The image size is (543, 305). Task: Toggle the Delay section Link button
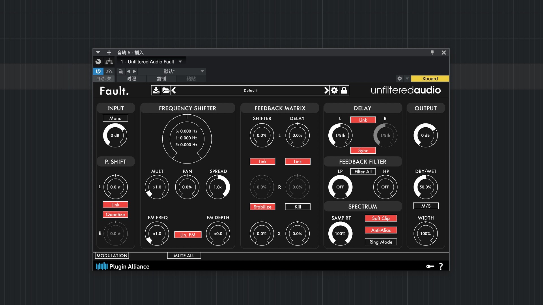(363, 120)
